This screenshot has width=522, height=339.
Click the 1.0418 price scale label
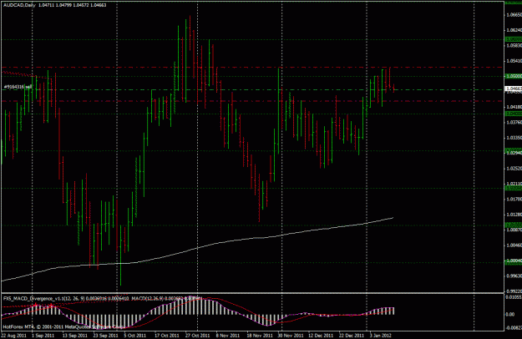(514, 107)
